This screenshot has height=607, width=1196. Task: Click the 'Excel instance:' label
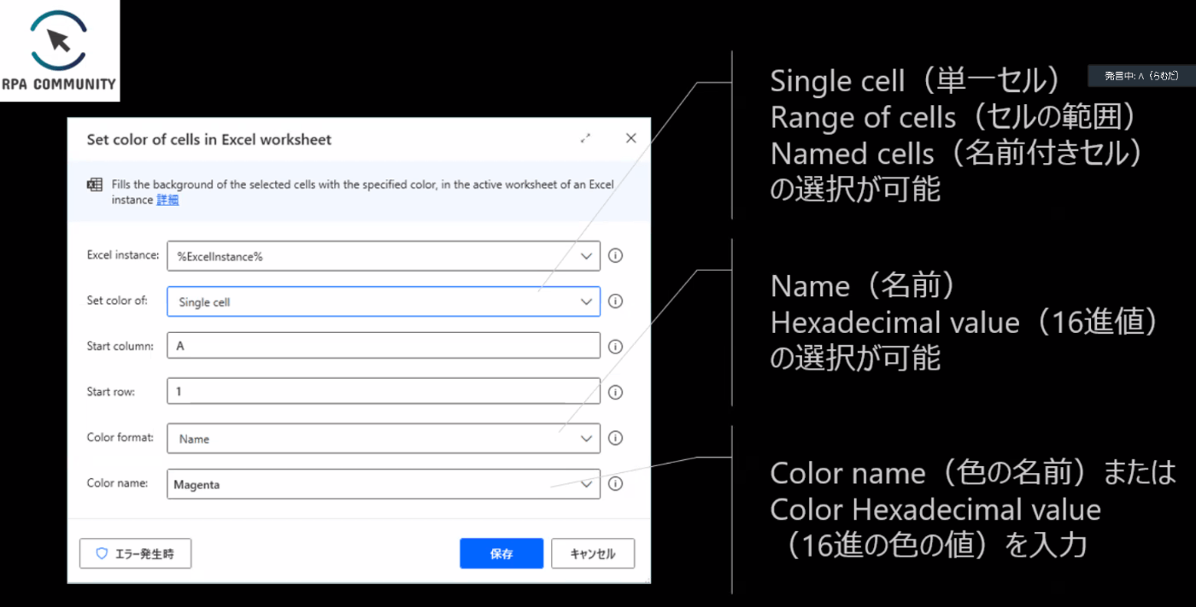(x=123, y=254)
